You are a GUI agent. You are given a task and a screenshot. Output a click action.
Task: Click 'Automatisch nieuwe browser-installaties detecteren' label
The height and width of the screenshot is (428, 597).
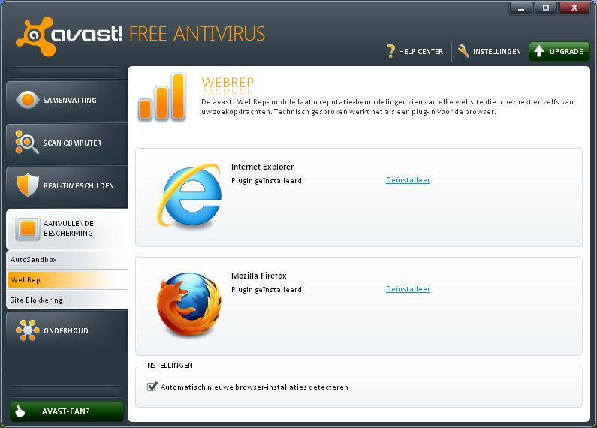[255, 387]
